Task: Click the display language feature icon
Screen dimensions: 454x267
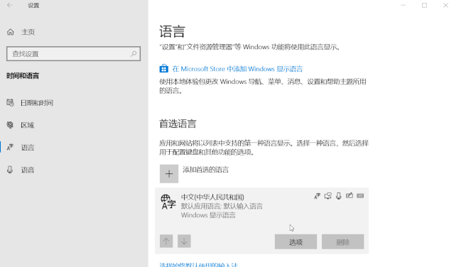Action: tap(317, 196)
